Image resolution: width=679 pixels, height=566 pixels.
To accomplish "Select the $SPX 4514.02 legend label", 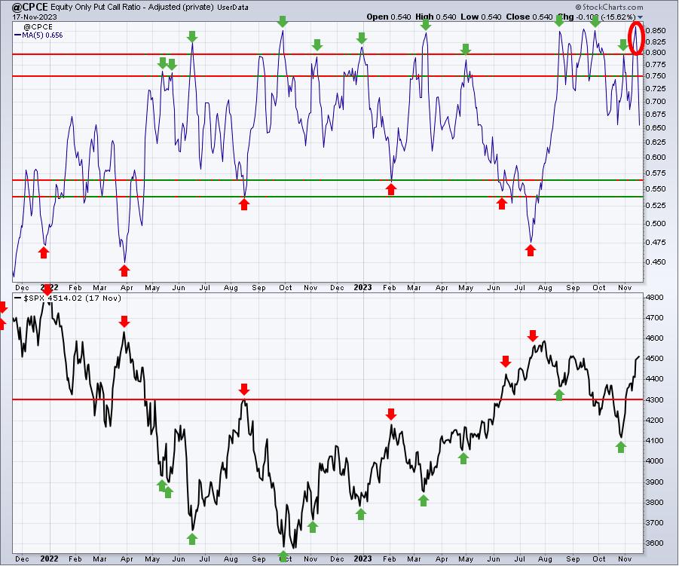I will click(53, 298).
